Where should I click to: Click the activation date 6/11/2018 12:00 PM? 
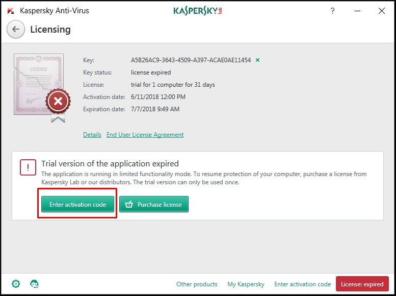pos(158,96)
